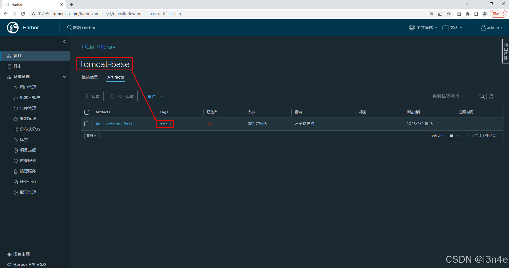
Task: Select 仓库管理 in the sidebar
Action: 28,108
